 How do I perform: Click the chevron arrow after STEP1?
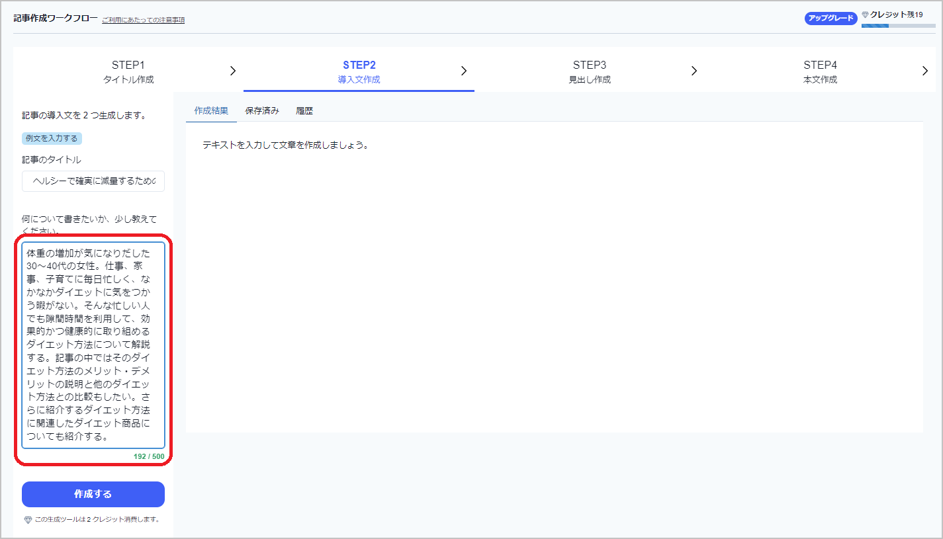point(233,71)
